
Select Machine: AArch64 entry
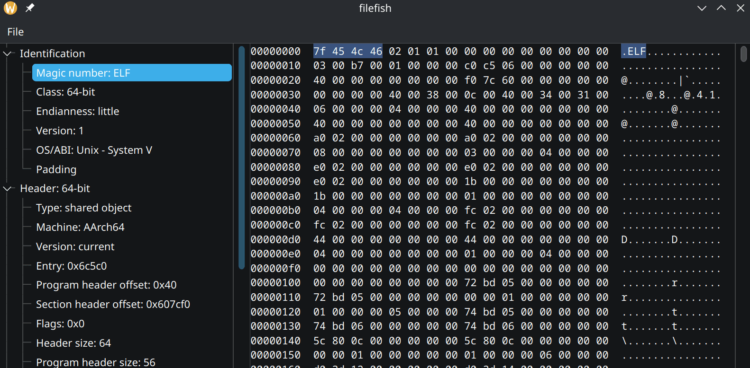pos(80,227)
